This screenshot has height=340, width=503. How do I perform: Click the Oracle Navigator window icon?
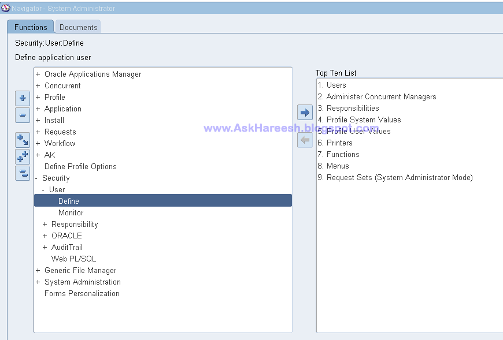click(x=5, y=8)
